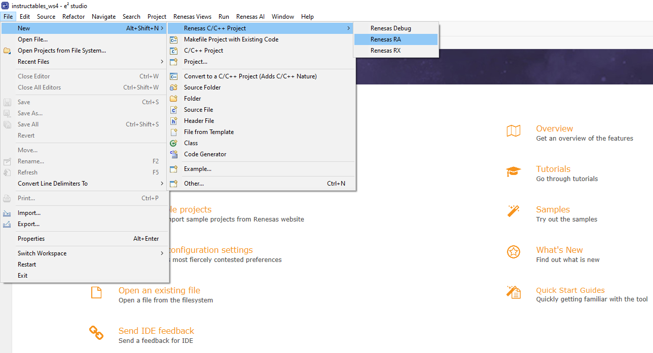The width and height of the screenshot is (653, 353).
Task: Expand the Recent Files submenu
Action: pyautogui.click(x=84, y=62)
